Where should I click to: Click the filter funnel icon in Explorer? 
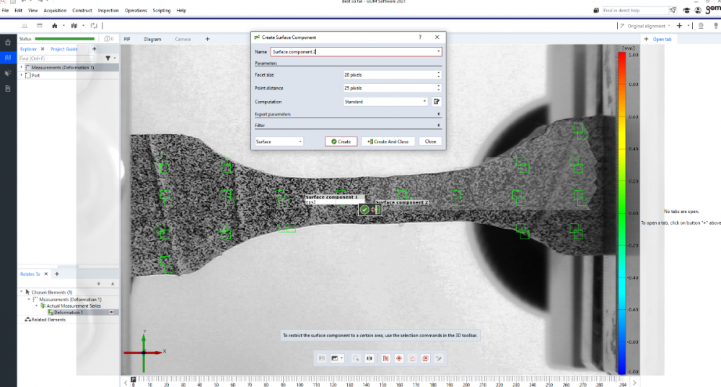tap(108, 58)
